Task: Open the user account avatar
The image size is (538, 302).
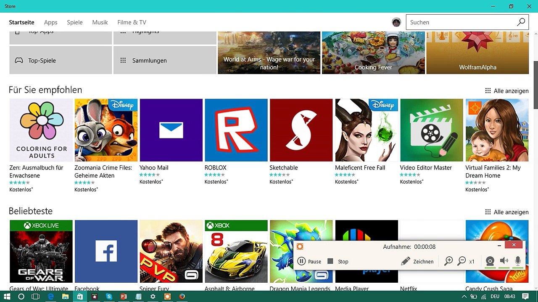Action: [396, 22]
